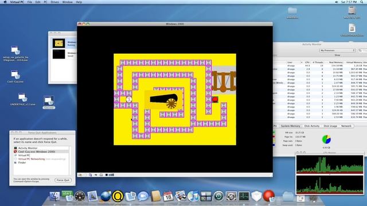Switch to Disk Usage tab in Activity Monitor
367x206 pixels.
[x=330, y=126]
